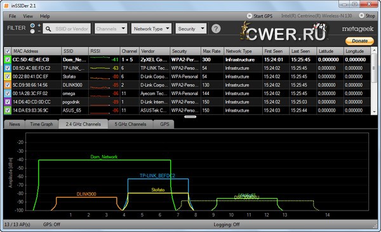Image resolution: width=381 pixels, height=232 pixels.
Task: Open the View menu
Action: coord(28,16)
